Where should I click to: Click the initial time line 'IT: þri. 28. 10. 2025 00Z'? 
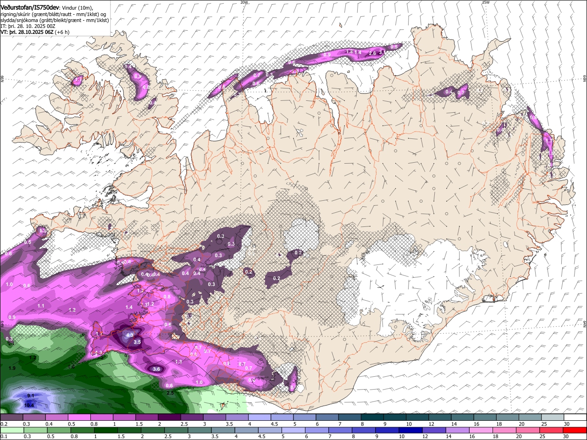click(28, 26)
